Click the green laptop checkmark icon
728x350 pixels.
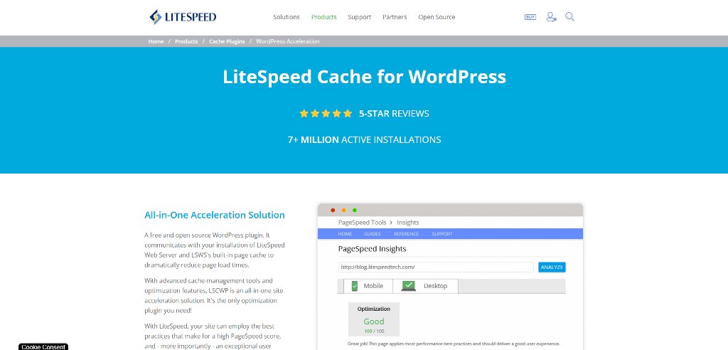coord(409,286)
